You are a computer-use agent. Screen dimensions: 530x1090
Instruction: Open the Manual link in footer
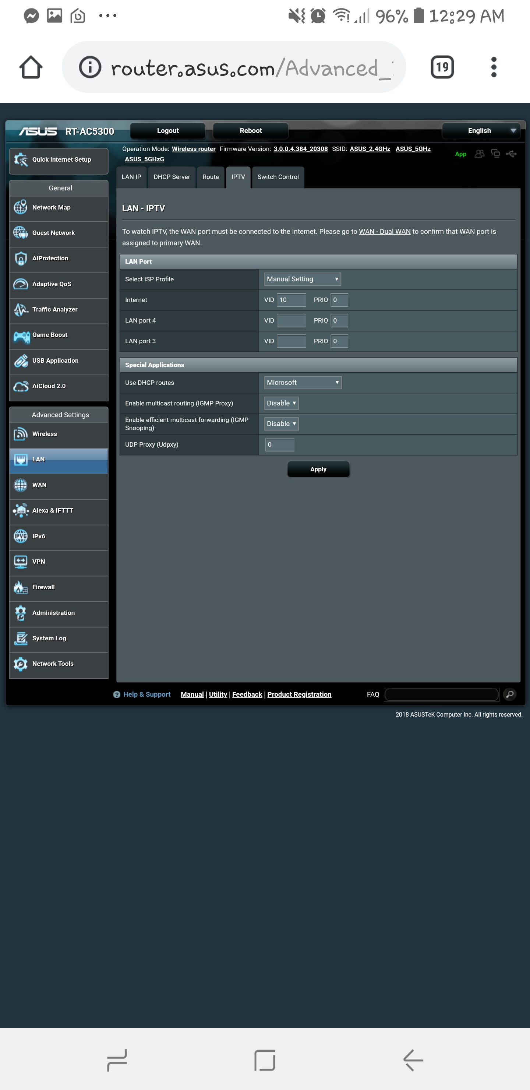[192, 695]
